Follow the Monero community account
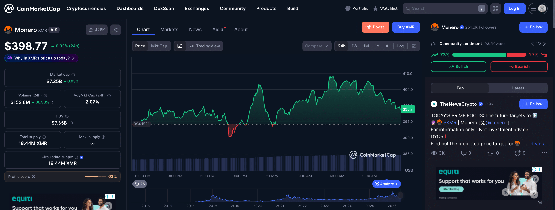Viewport: 555px width, 210px height. 533,27
